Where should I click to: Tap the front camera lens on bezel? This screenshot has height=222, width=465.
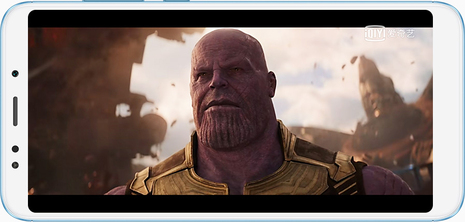pos(15,73)
